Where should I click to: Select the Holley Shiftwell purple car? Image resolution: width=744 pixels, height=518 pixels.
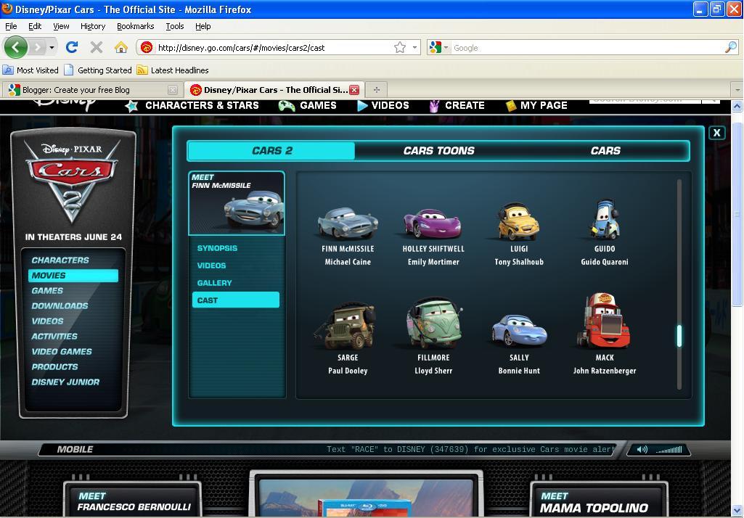pos(433,223)
